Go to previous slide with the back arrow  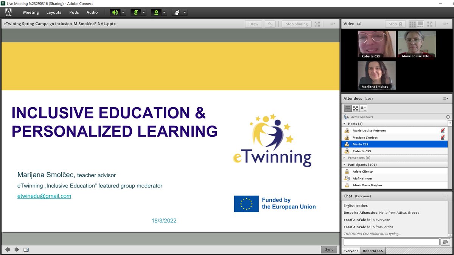click(x=8, y=249)
